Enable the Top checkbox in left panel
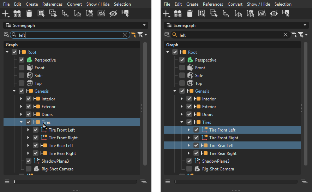Image resolution: width=312 pixels, height=192 pixels. 22,83
